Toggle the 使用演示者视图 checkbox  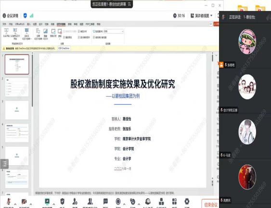pos(94,37)
